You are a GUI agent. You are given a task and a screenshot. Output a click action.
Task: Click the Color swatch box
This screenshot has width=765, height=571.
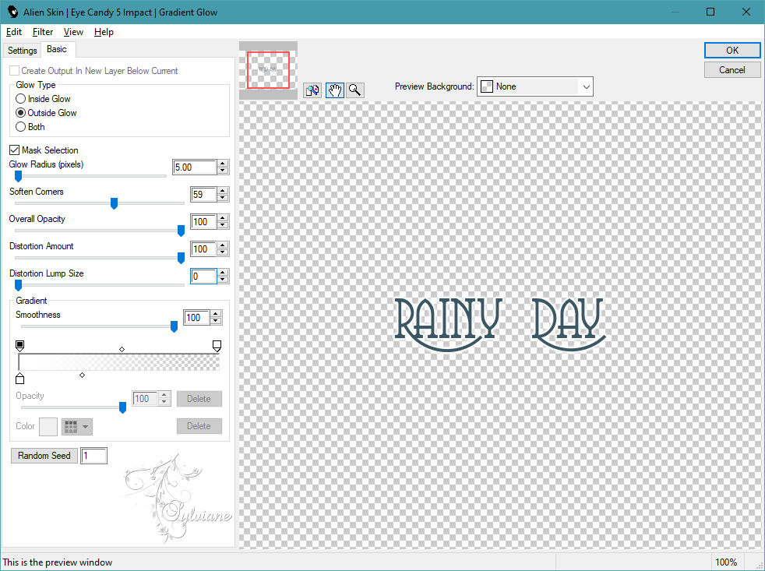[48, 427]
